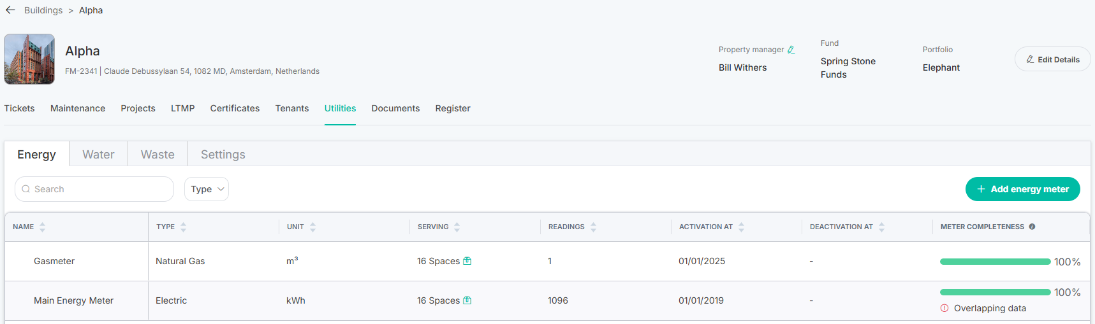Click Add energy meter button
The height and width of the screenshot is (324, 1095).
pos(1022,189)
